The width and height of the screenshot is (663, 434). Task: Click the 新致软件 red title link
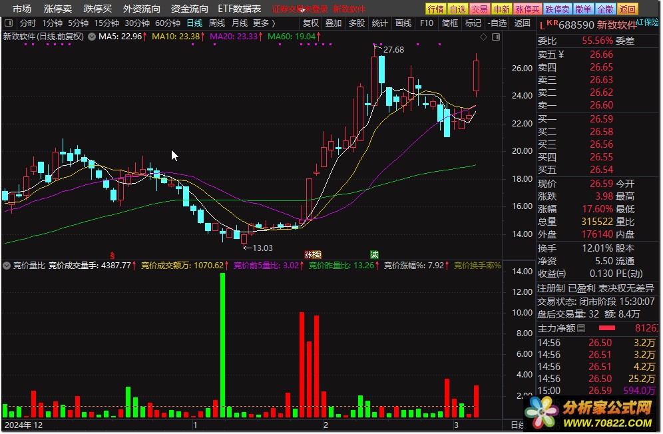(349, 9)
